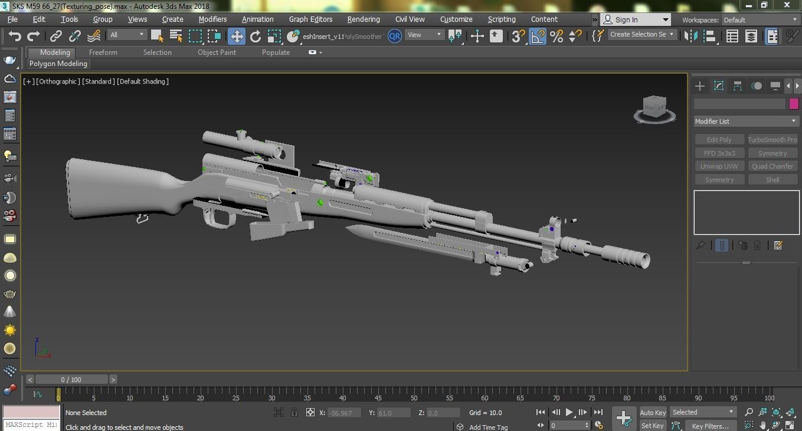Toggle Angle Snap off
This screenshot has width=802, height=431.
coord(537,36)
